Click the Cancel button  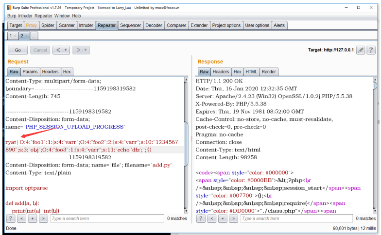click(40, 50)
